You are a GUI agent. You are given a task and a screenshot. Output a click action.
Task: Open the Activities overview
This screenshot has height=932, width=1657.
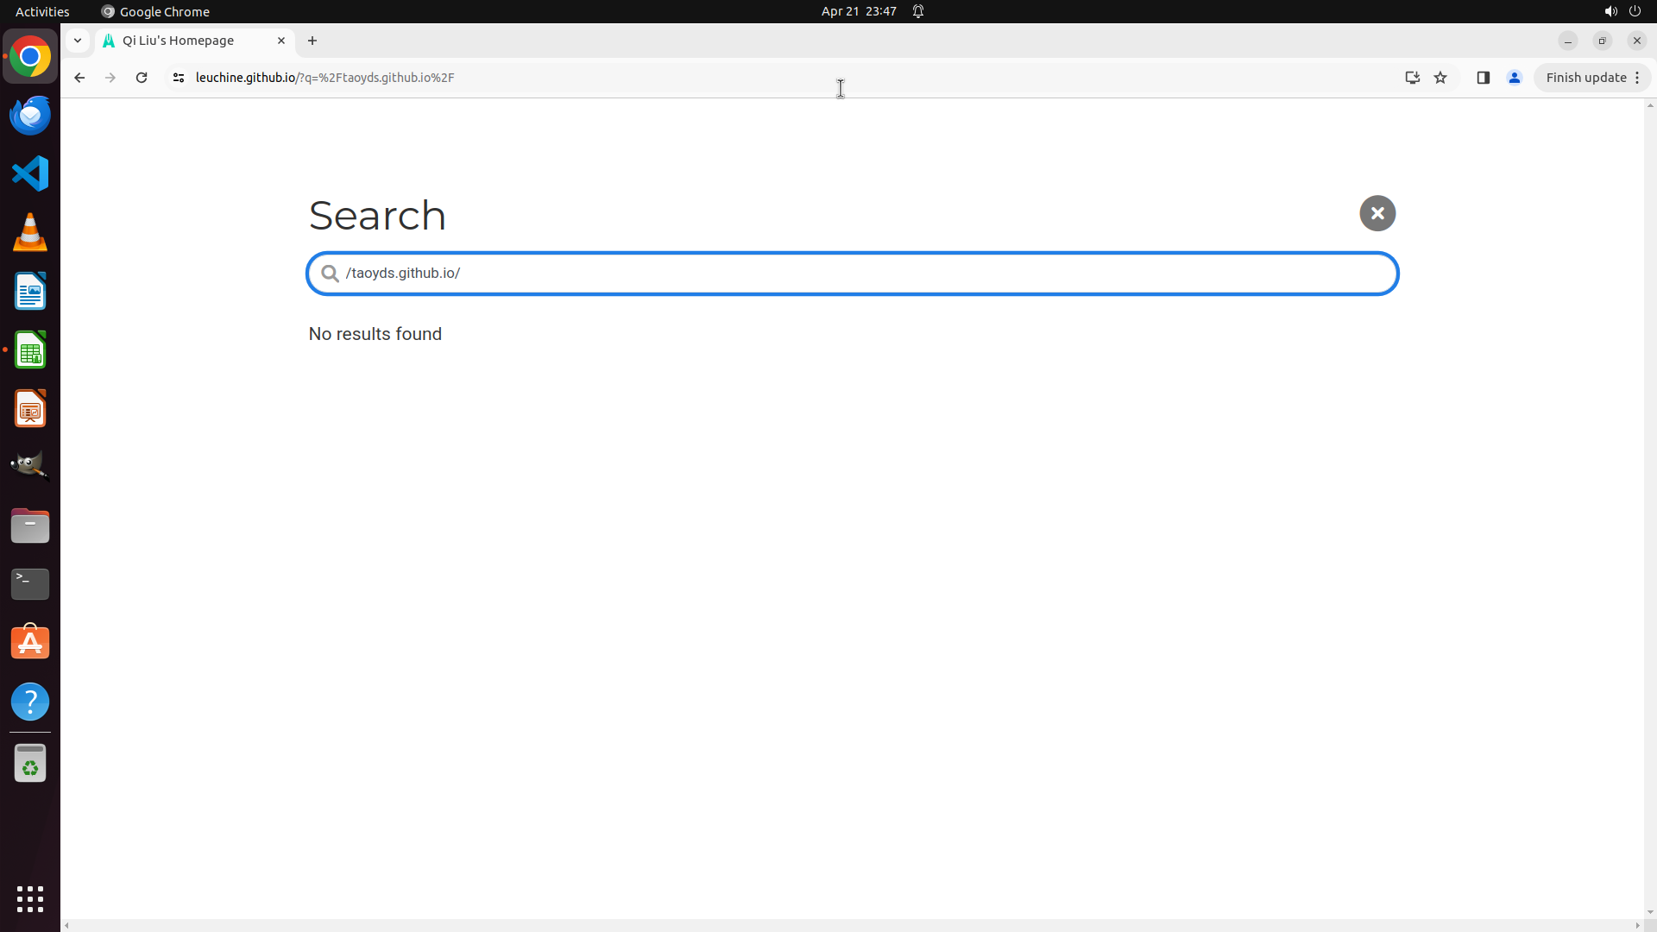pyautogui.click(x=42, y=11)
